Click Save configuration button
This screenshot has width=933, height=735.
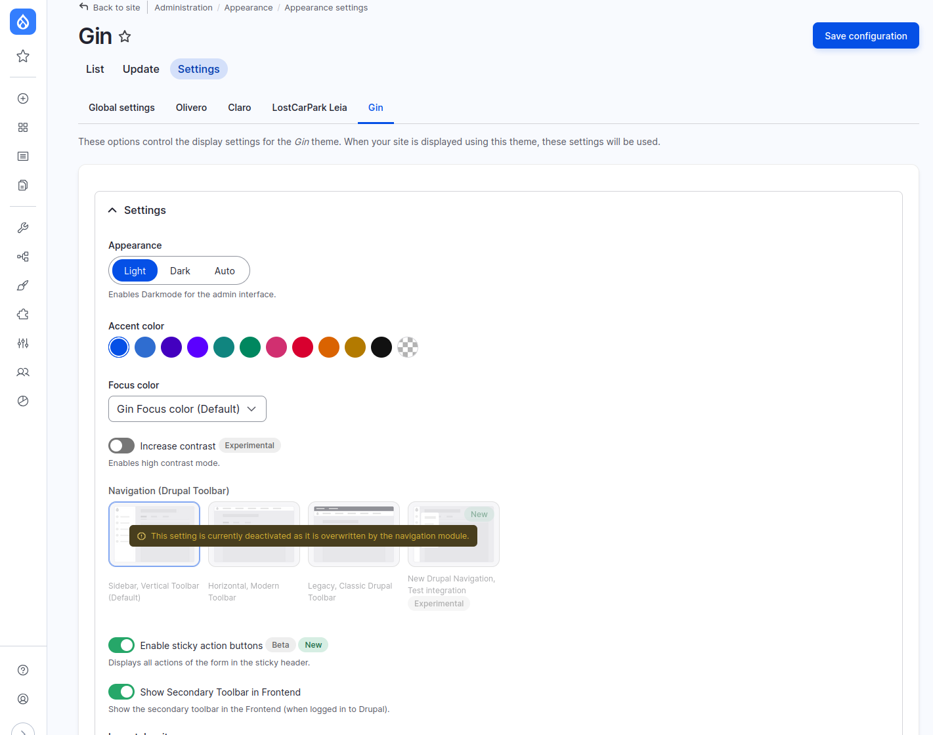tap(866, 35)
